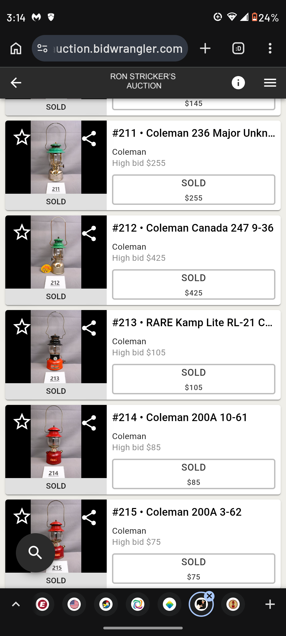
Task: Add new tab from bottom strip plus
Action: (x=270, y=604)
